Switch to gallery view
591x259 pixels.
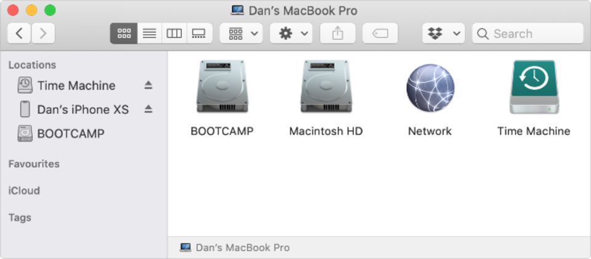[x=199, y=33]
